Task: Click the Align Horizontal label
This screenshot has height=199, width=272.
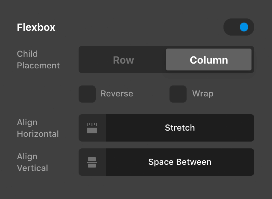Action: pos(38,128)
